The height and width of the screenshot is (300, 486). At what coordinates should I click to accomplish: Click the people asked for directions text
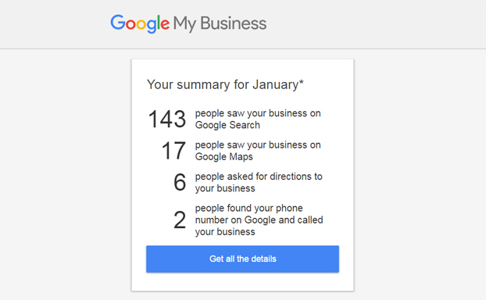tap(259, 182)
